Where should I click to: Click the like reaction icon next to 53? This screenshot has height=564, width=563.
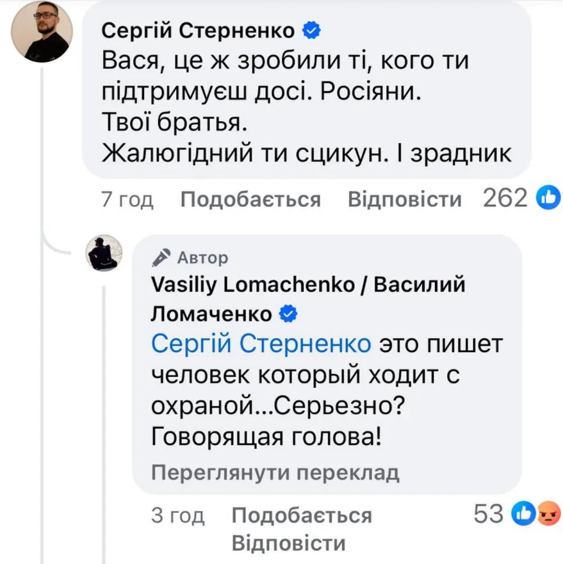526,514
